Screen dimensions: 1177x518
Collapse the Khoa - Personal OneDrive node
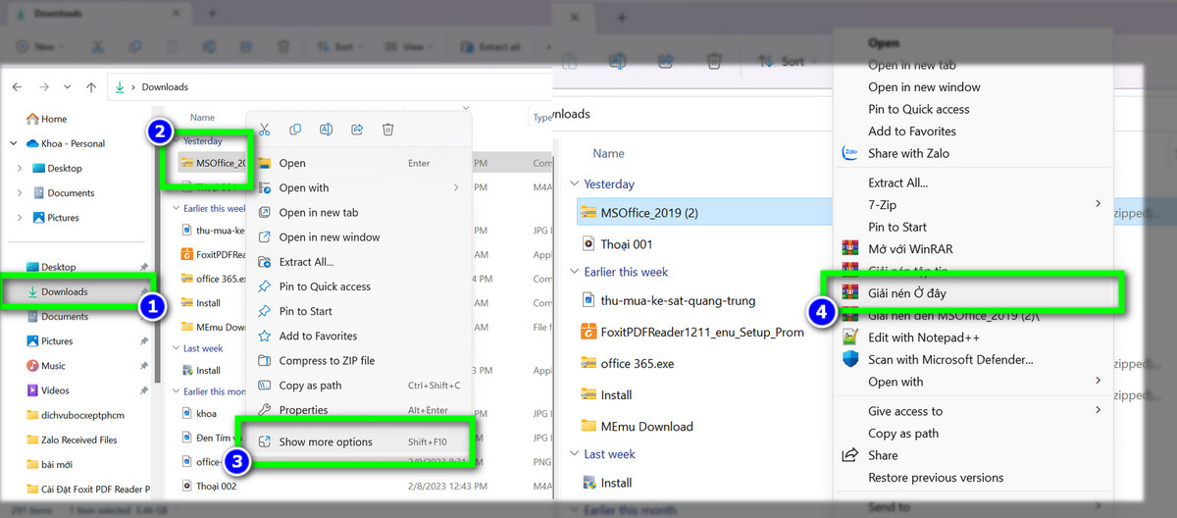coord(13,143)
